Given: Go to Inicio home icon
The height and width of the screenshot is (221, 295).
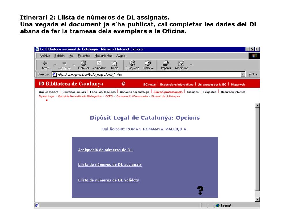Looking at the screenshot, I should click(x=115, y=63).
